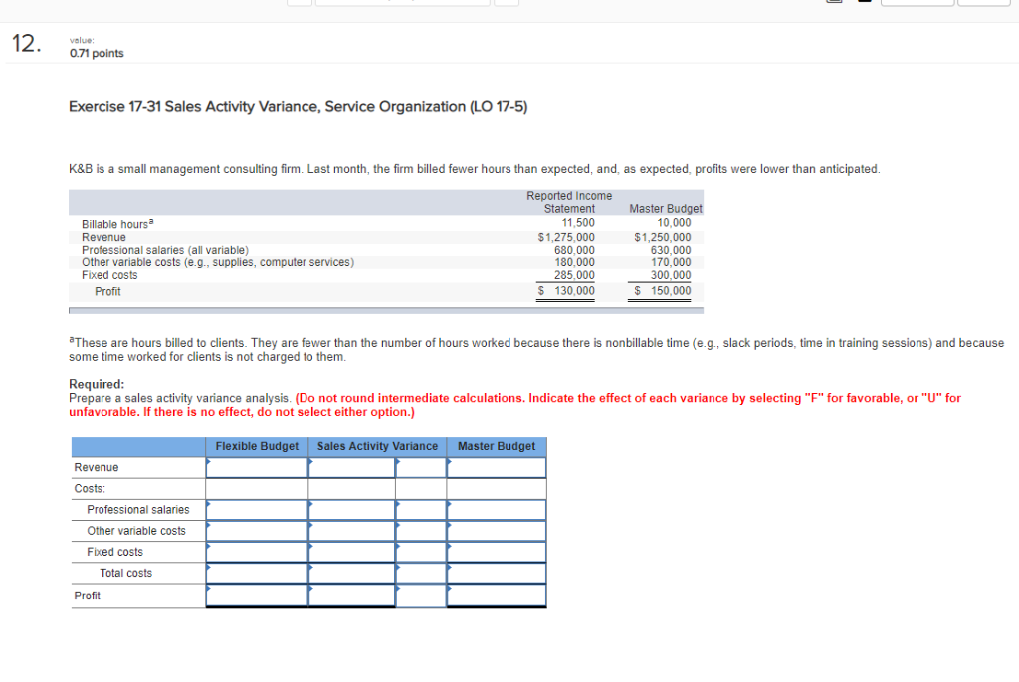Select the Professional salaries Flexible Budget cell

[257, 509]
